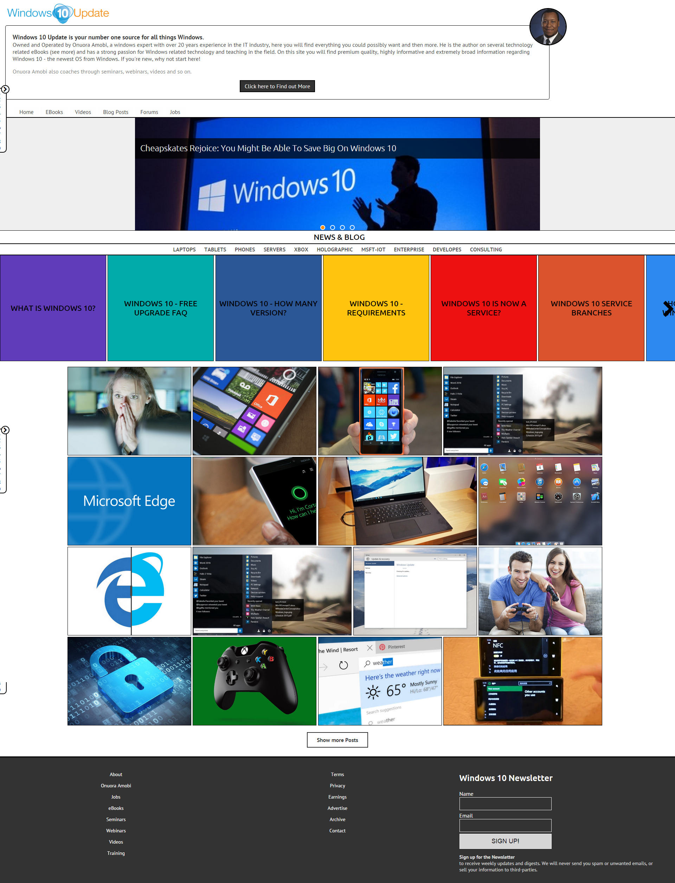This screenshot has width=675, height=883.
Task: Expand the middle left side panel arrow
Action: click(x=5, y=430)
